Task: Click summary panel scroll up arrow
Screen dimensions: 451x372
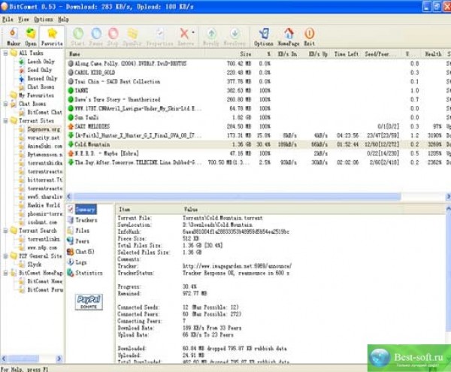Action: click(x=448, y=209)
